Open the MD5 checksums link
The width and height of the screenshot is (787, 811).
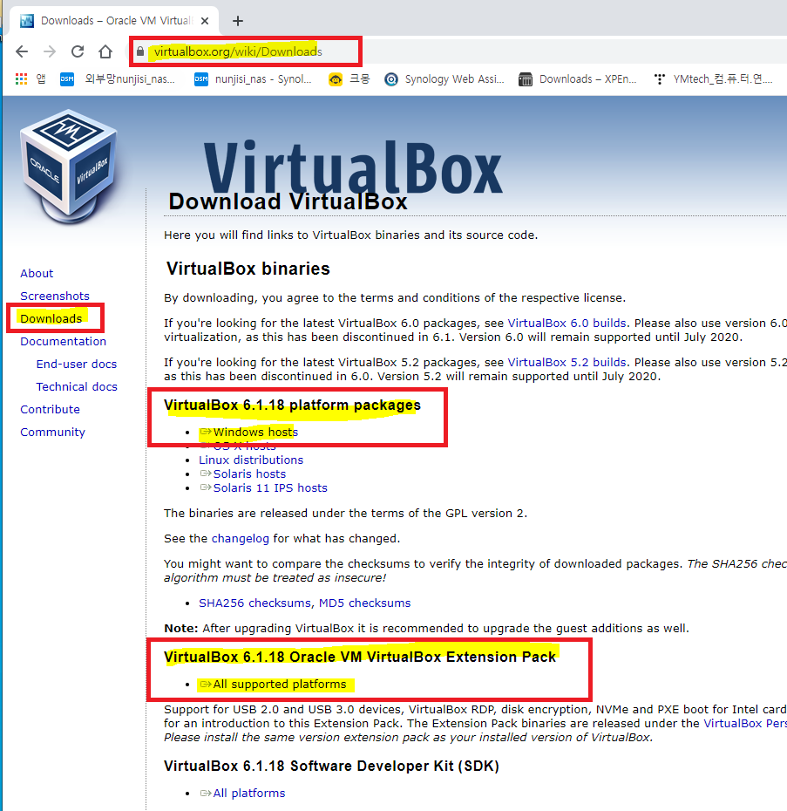pyautogui.click(x=364, y=603)
